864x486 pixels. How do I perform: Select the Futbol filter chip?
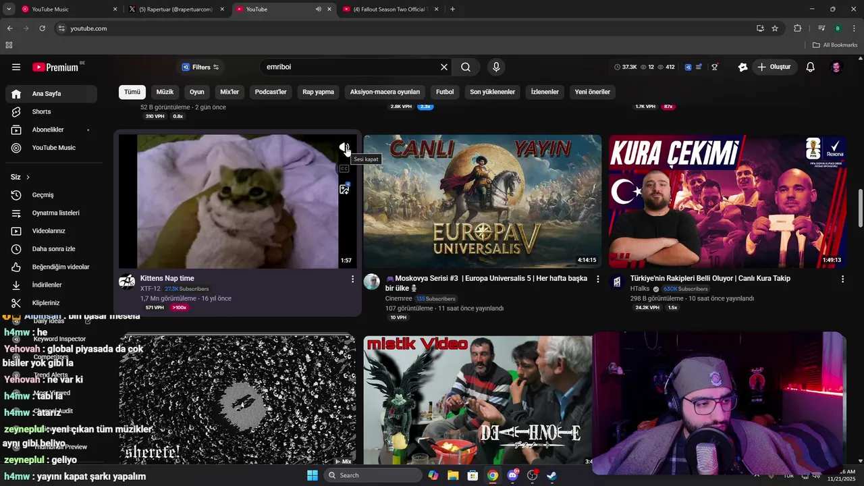tap(445, 92)
